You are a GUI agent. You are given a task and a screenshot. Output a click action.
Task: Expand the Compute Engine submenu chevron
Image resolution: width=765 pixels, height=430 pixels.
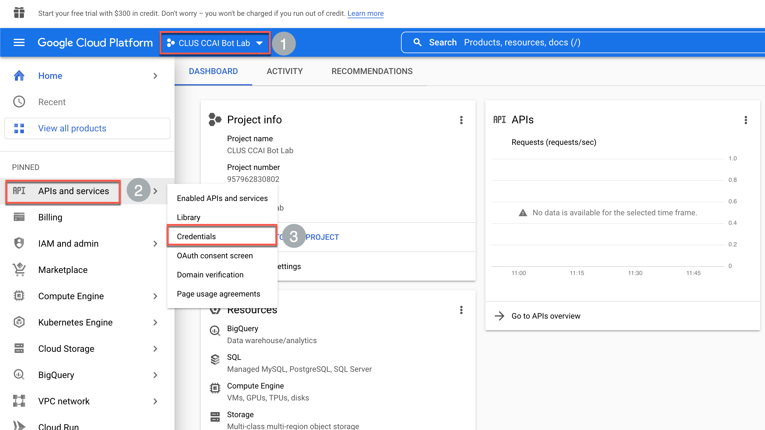pos(155,296)
